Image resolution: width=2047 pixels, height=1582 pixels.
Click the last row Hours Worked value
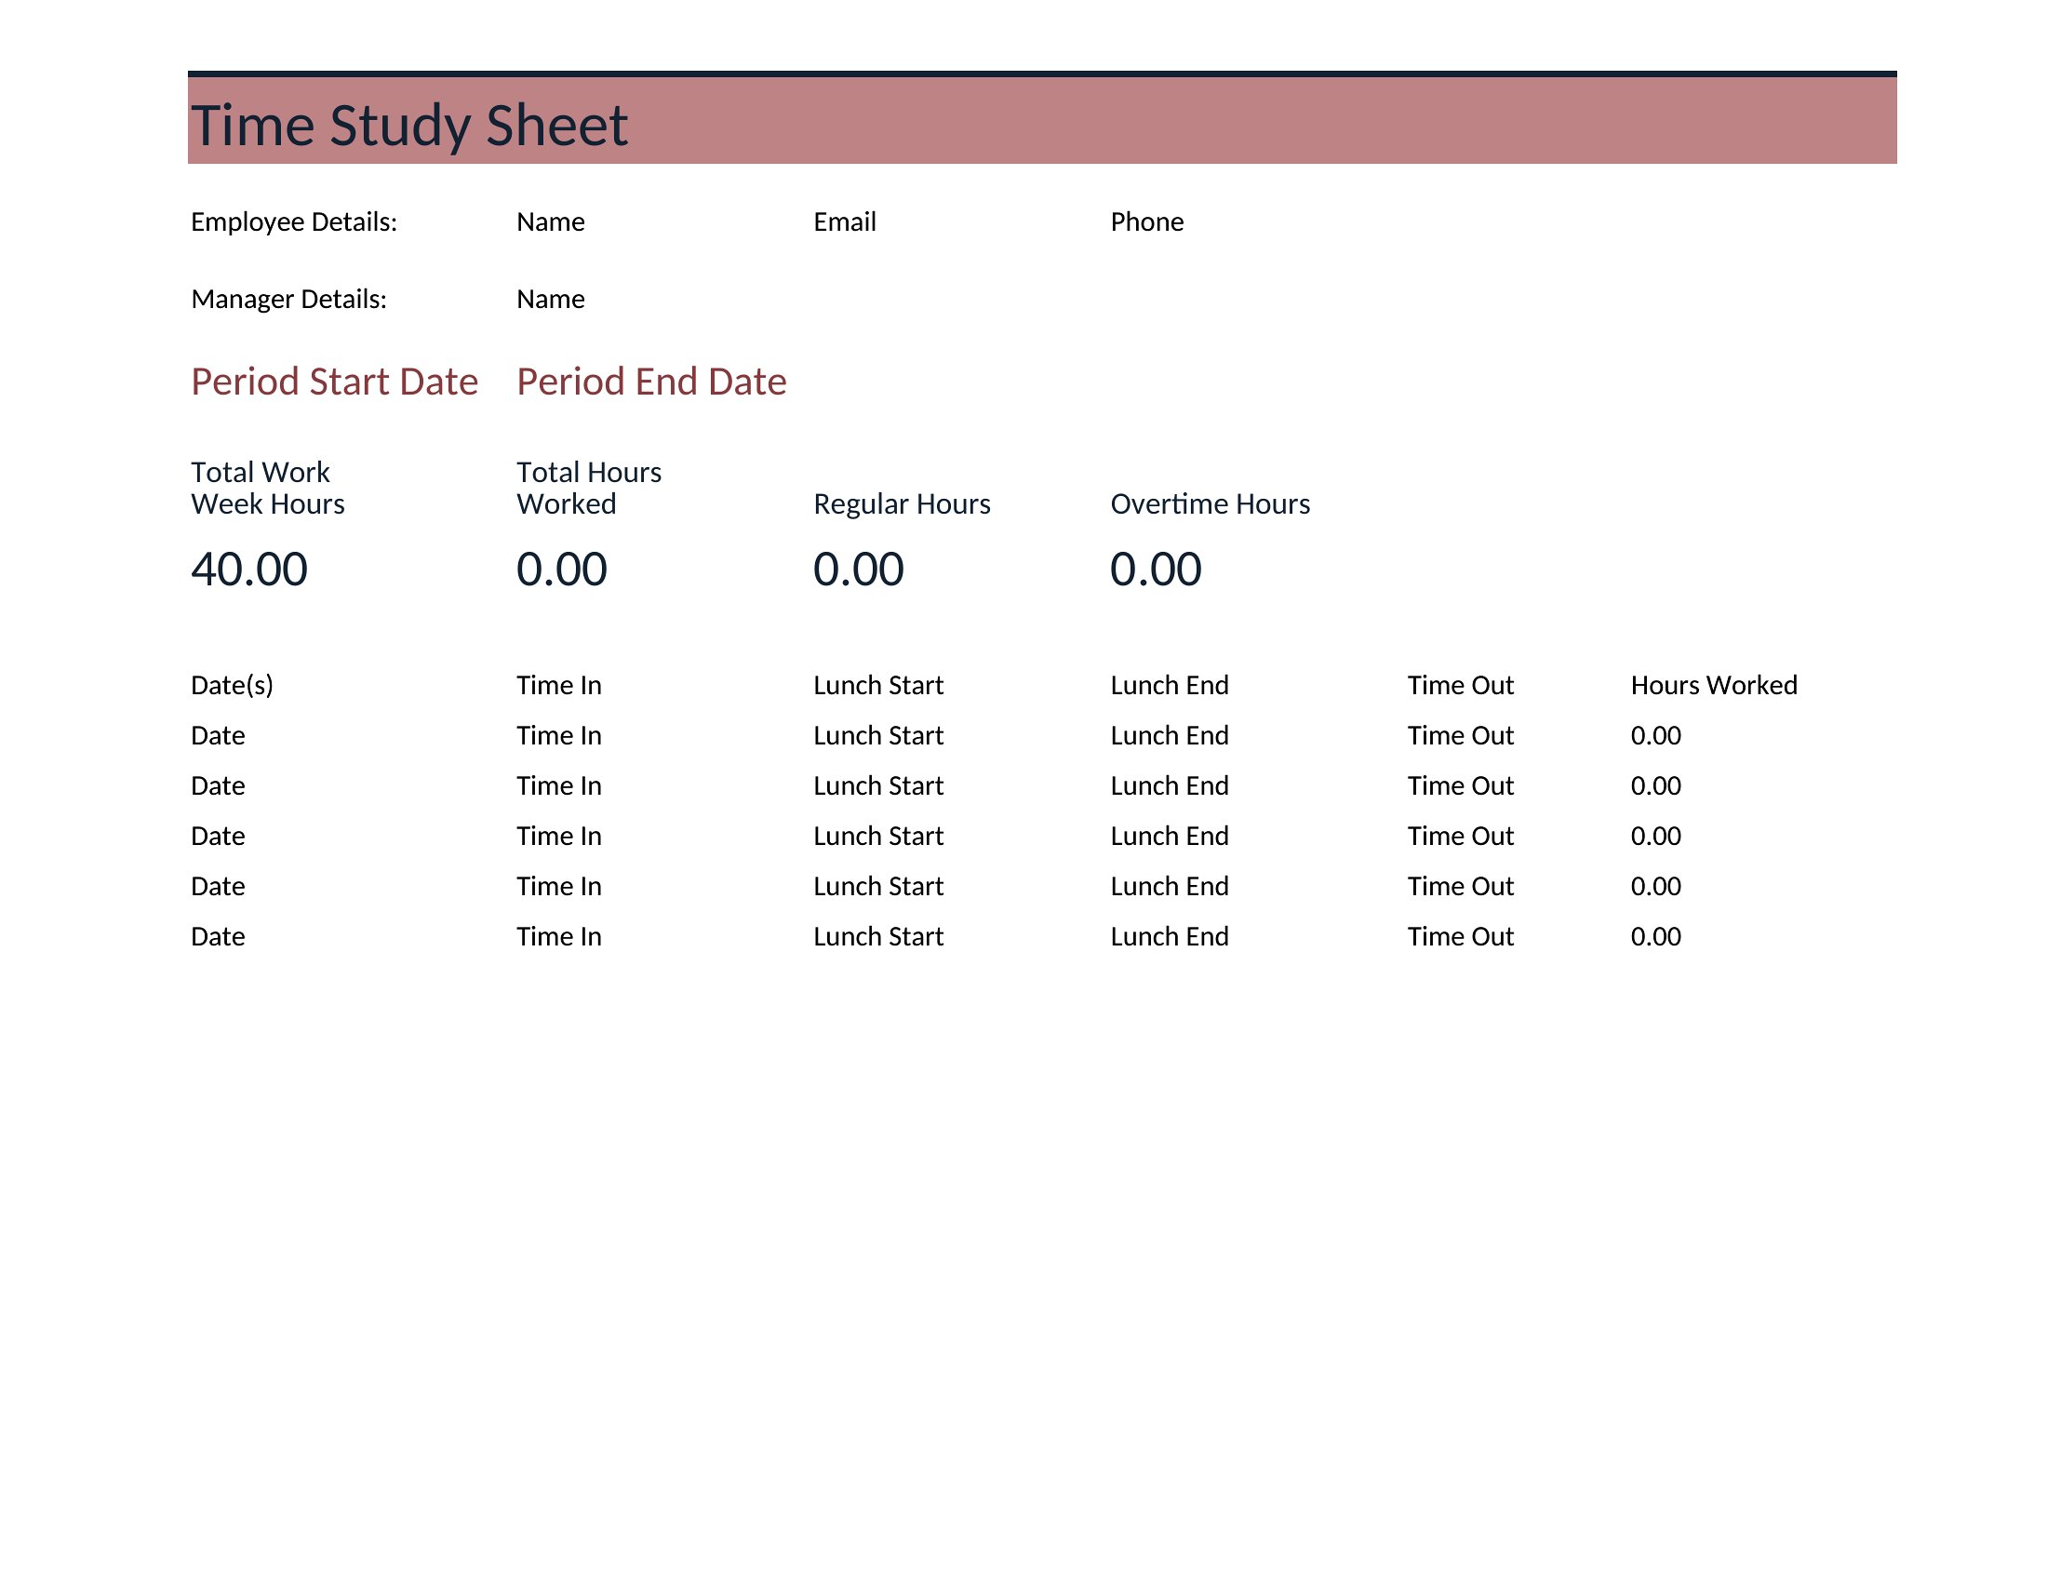tap(1655, 936)
